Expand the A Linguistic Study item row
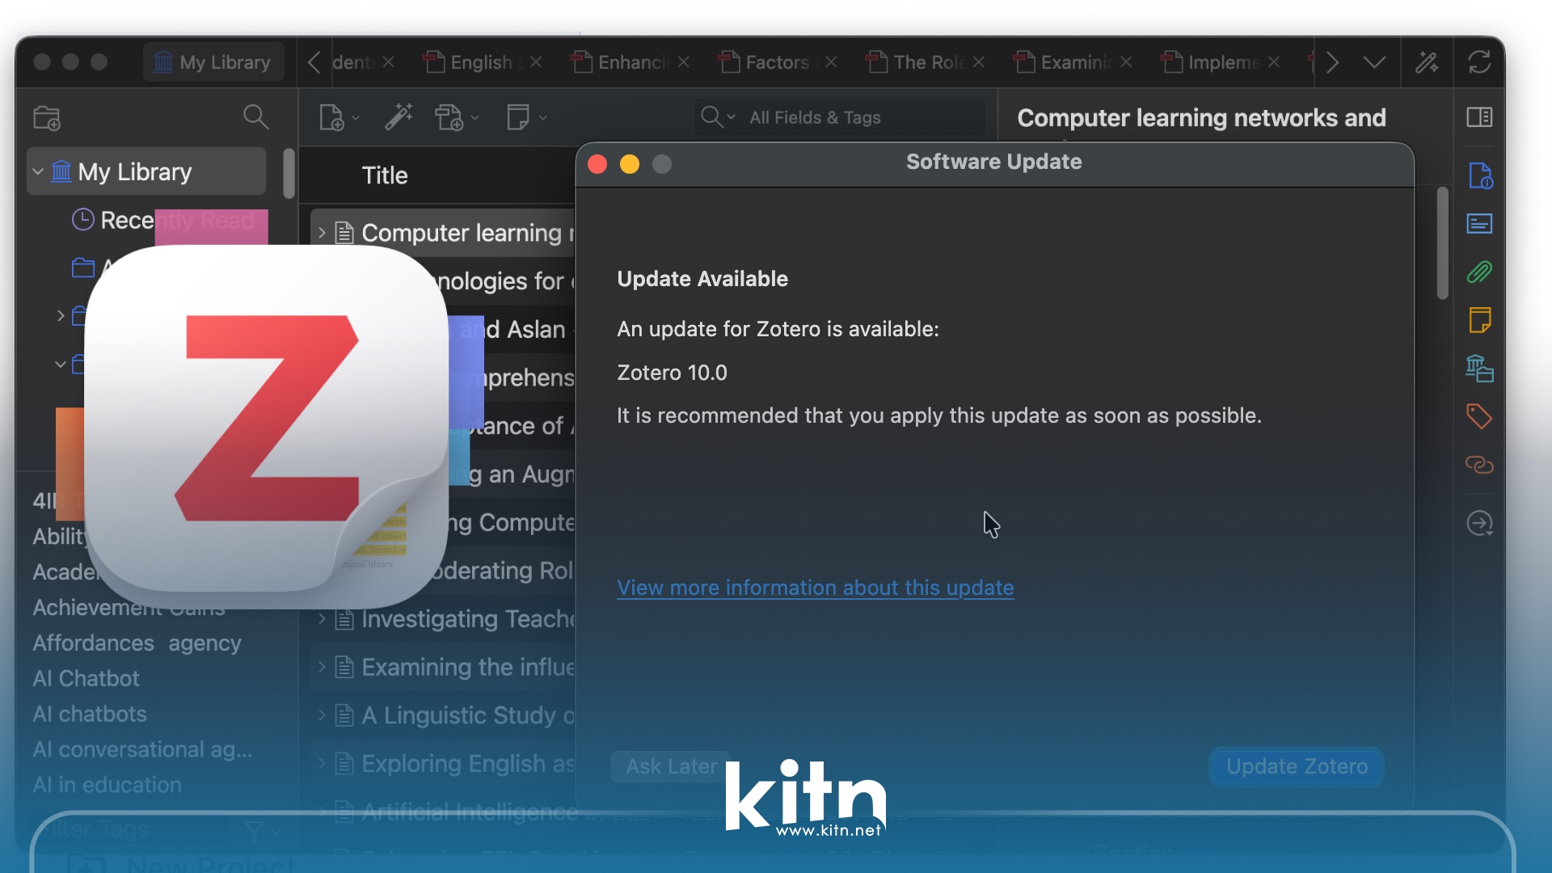 322,715
